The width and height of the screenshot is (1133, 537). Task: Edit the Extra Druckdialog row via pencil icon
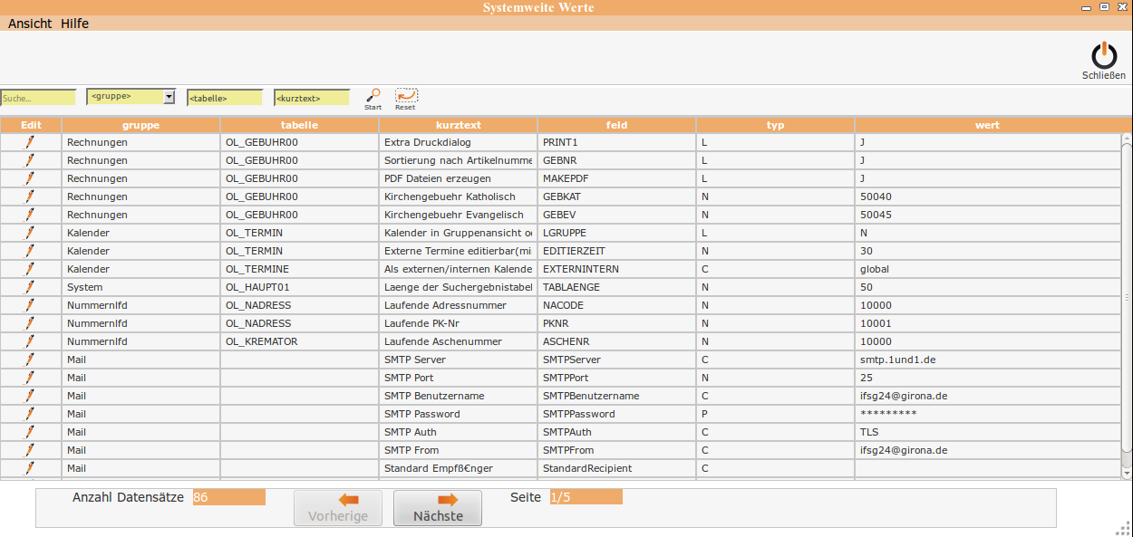click(x=30, y=142)
